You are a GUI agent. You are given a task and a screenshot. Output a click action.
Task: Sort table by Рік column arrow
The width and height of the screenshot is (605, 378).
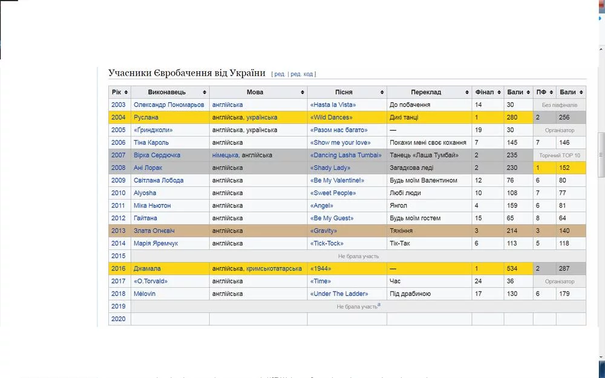[x=126, y=93]
